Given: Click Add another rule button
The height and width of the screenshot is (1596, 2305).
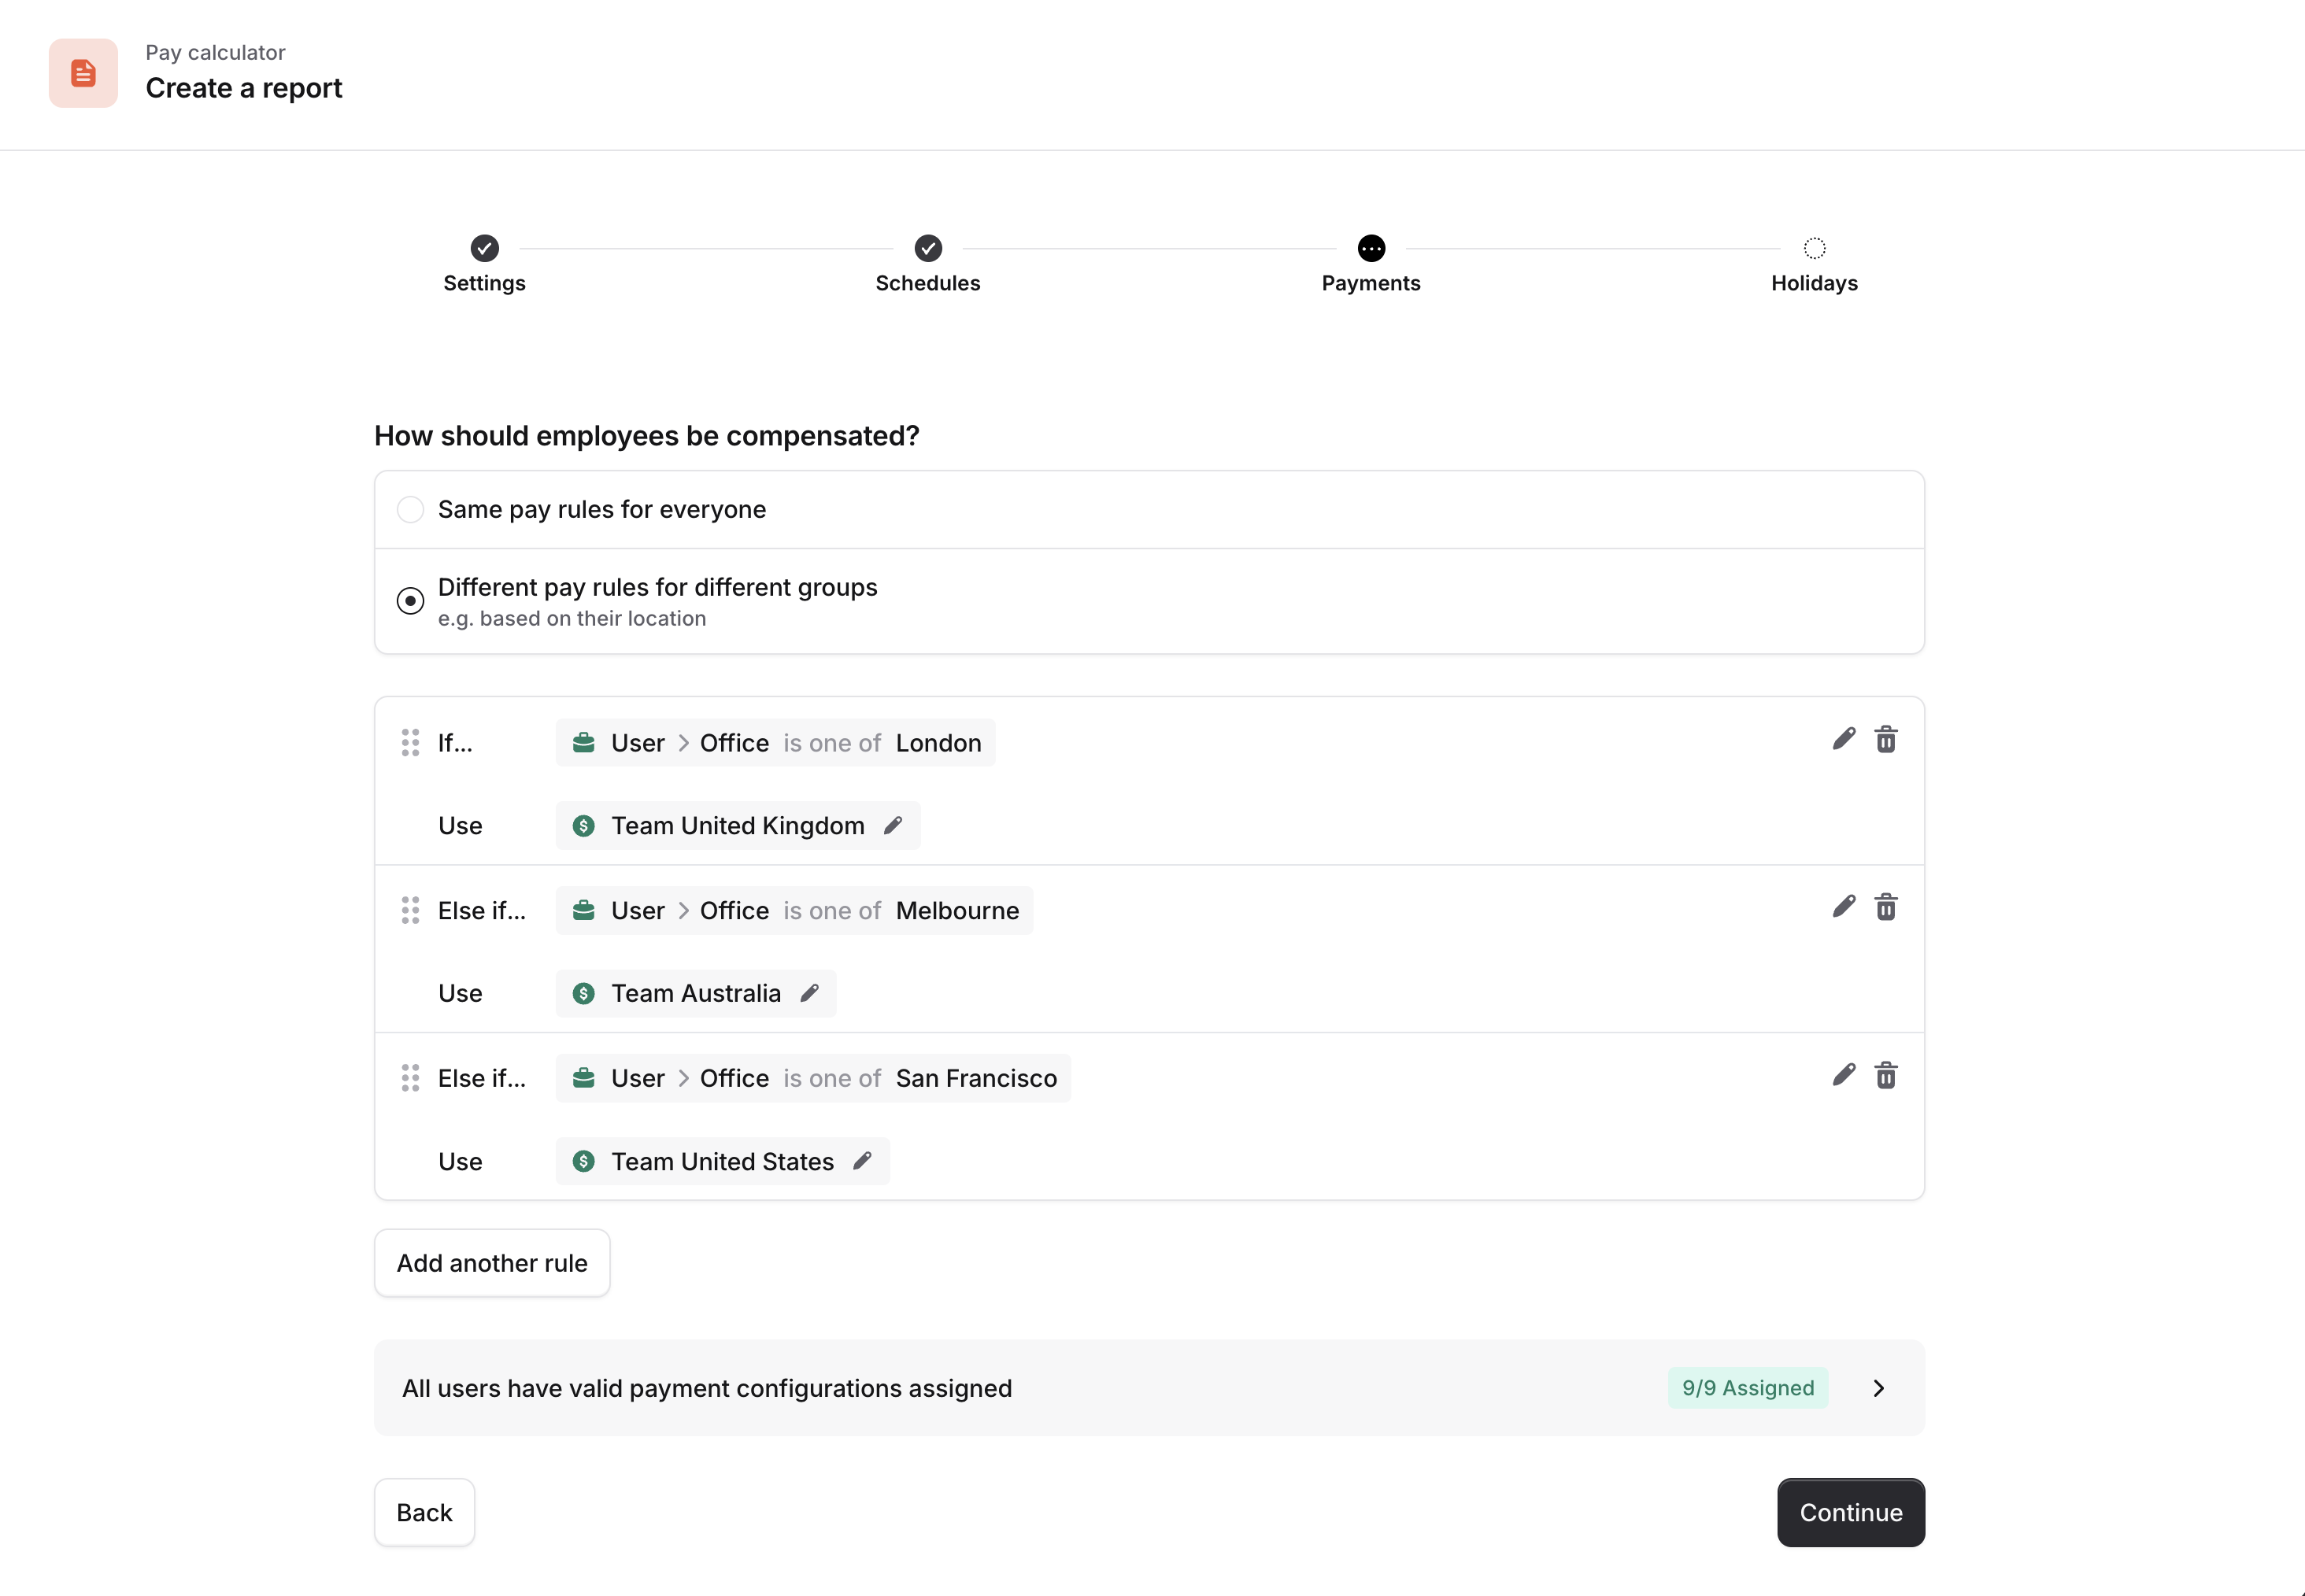Looking at the screenshot, I should click(x=492, y=1263).
